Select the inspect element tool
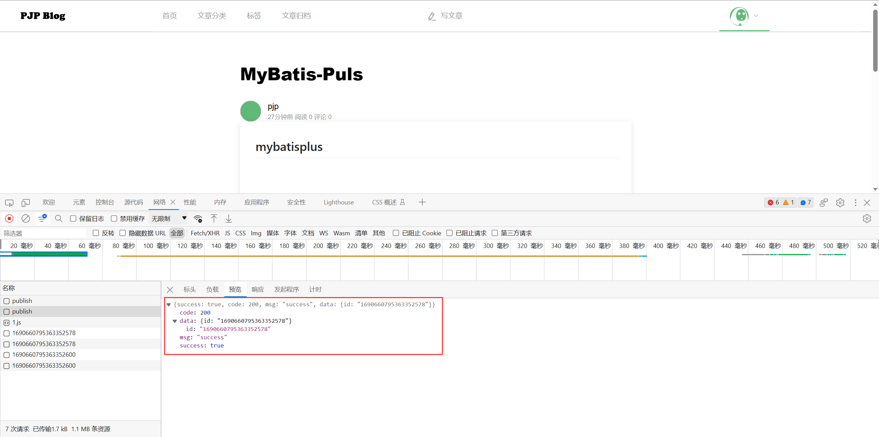Screen dimensions: 879x437 pyautogui.click(x=9, y=202)
